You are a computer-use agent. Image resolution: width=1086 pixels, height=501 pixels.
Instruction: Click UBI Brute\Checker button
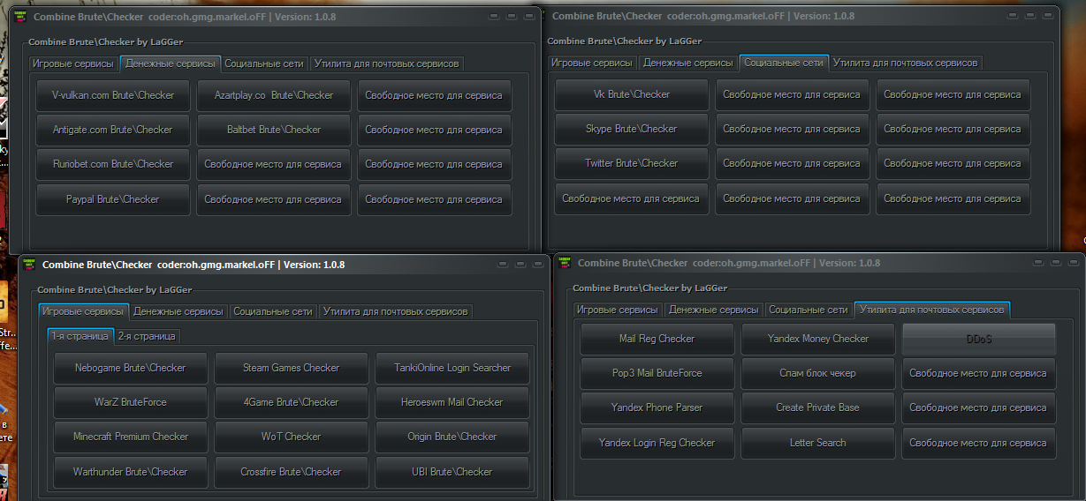(x=452, y=472)
